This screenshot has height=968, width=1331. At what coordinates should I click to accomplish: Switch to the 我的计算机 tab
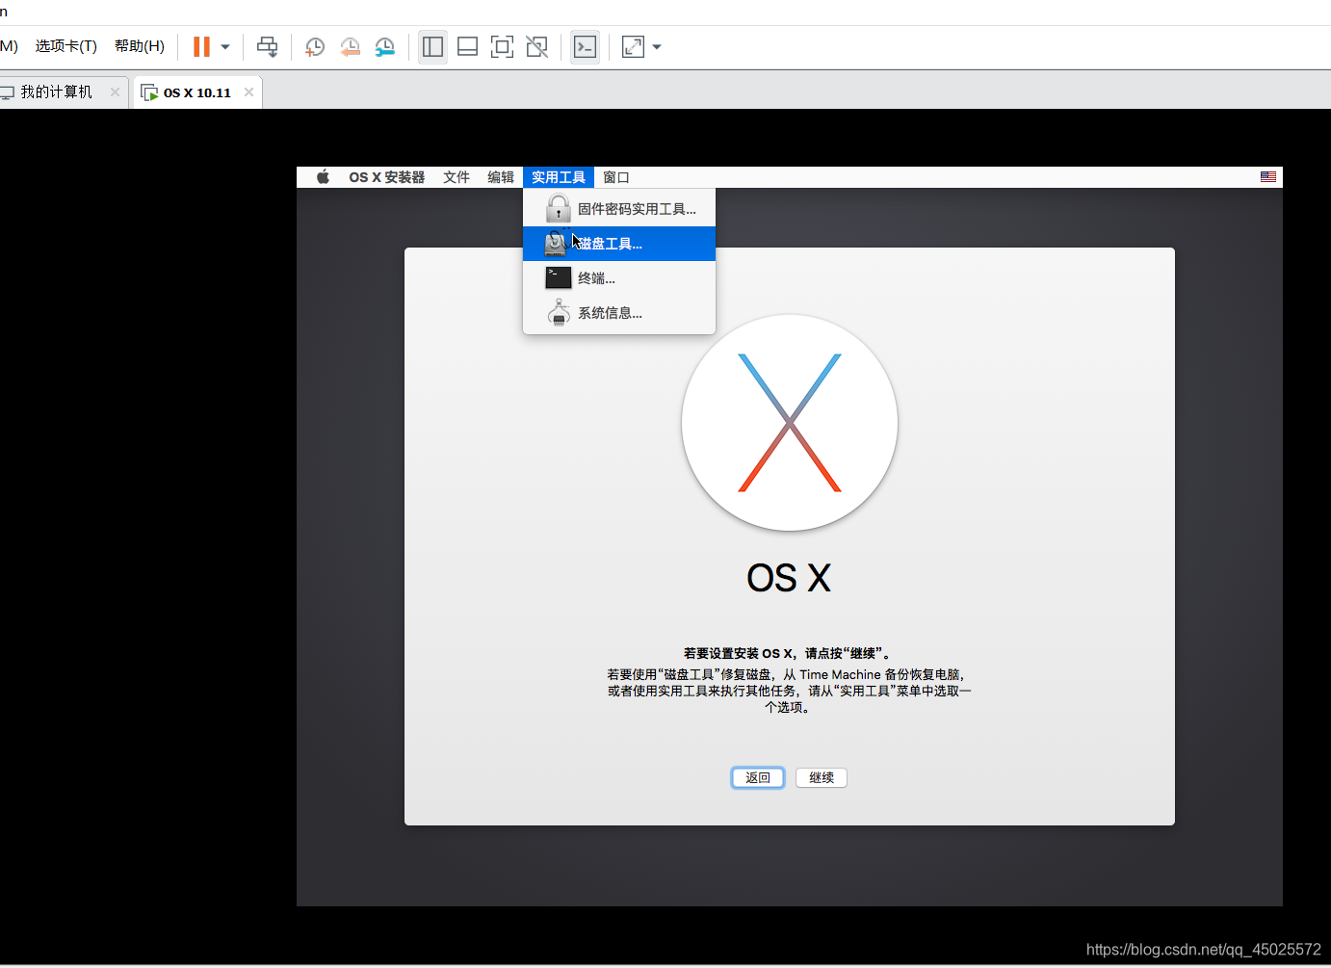coord(56,92)
